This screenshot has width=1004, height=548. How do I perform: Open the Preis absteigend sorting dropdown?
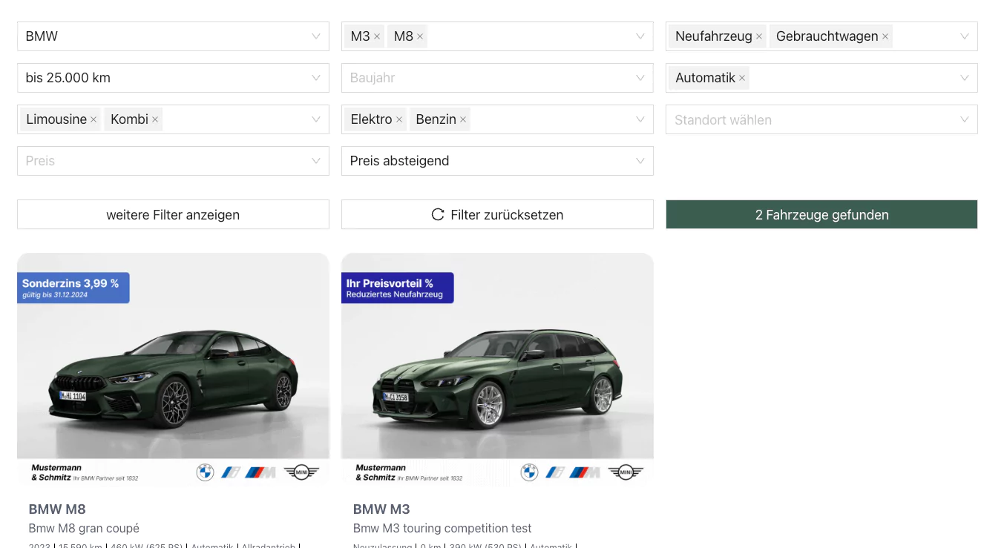point(496,161)
